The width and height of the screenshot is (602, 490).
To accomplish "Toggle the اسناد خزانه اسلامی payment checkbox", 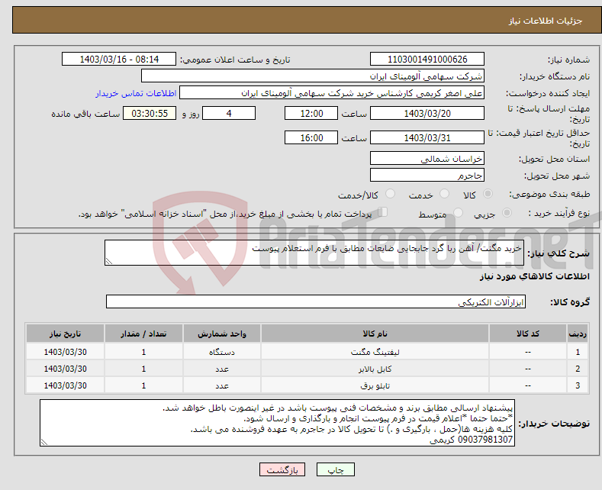I will point(383,212).
